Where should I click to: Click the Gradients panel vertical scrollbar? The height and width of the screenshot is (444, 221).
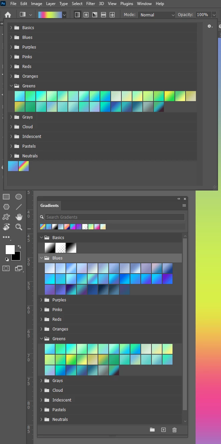click(185, 324)
